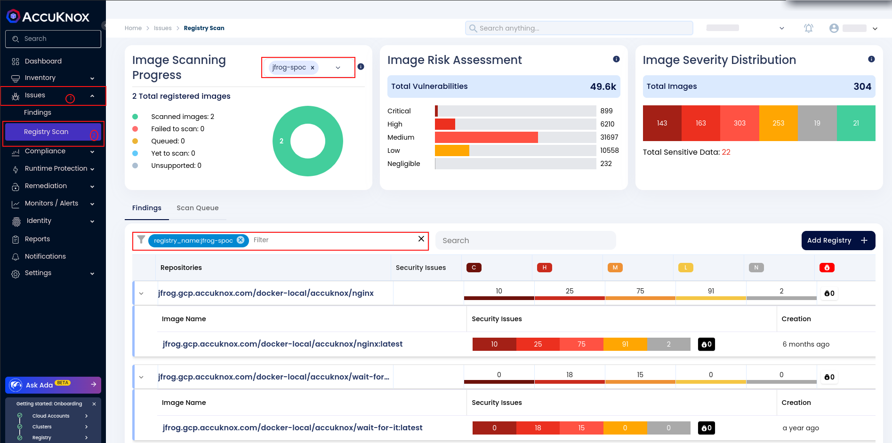This screenshot has height=443, width=892.
Task: Click the Settings gear icon
Action: (16, 274)
